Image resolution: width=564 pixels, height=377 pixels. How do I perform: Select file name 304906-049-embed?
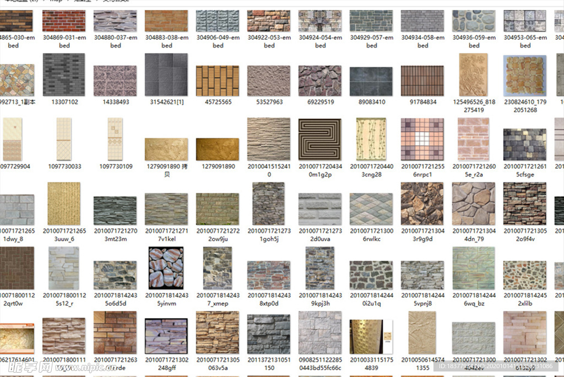coord(218,41)
